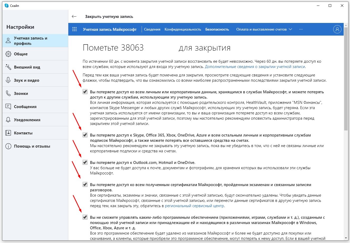This screenshot has width=350, height=243.
Task: Uncheck the software management checkbox
Action: pos(85,217)
